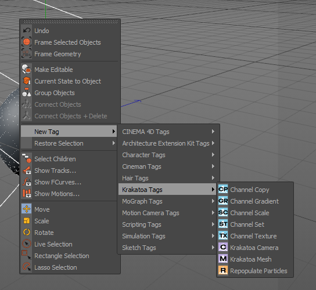
Task: Expand the Cineman Tags arrow
Action: point(213,166)
